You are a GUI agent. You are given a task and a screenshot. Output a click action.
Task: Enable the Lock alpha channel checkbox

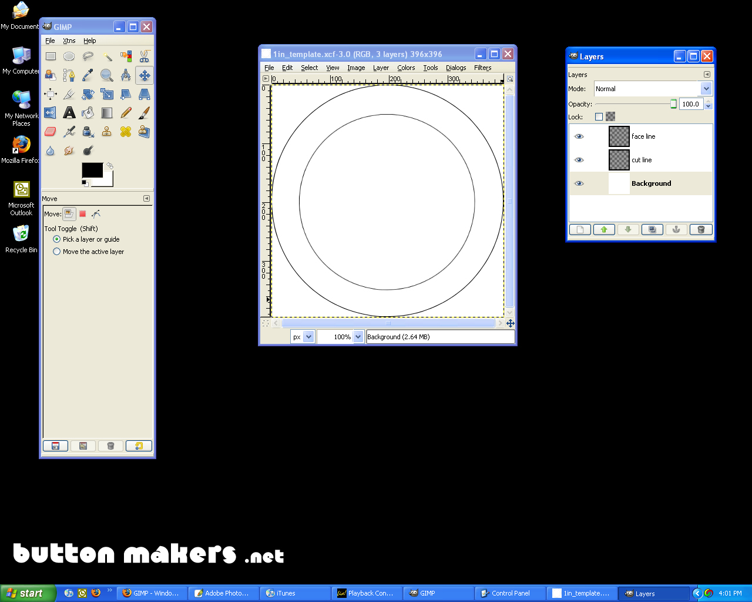pyautogui.click(x=599, y=117)
